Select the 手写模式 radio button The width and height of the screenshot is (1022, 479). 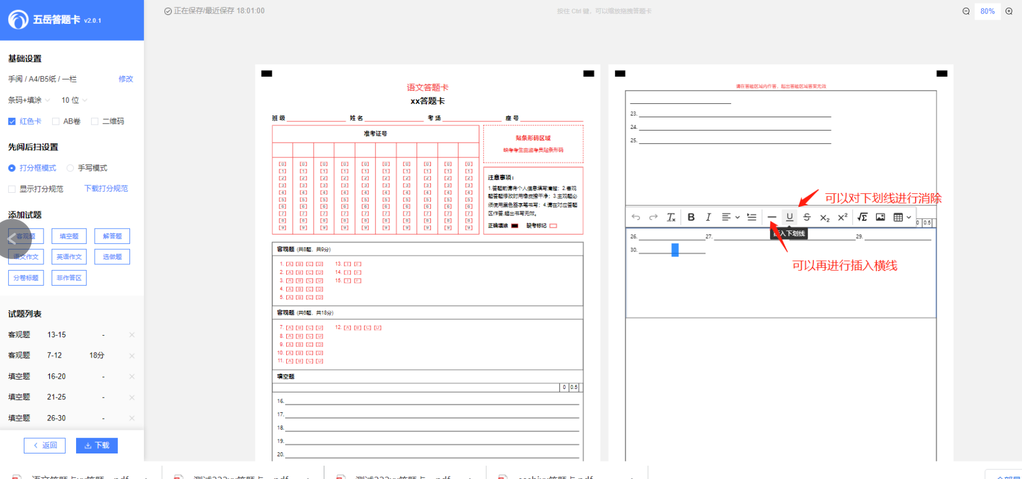[x=70, y=168]
